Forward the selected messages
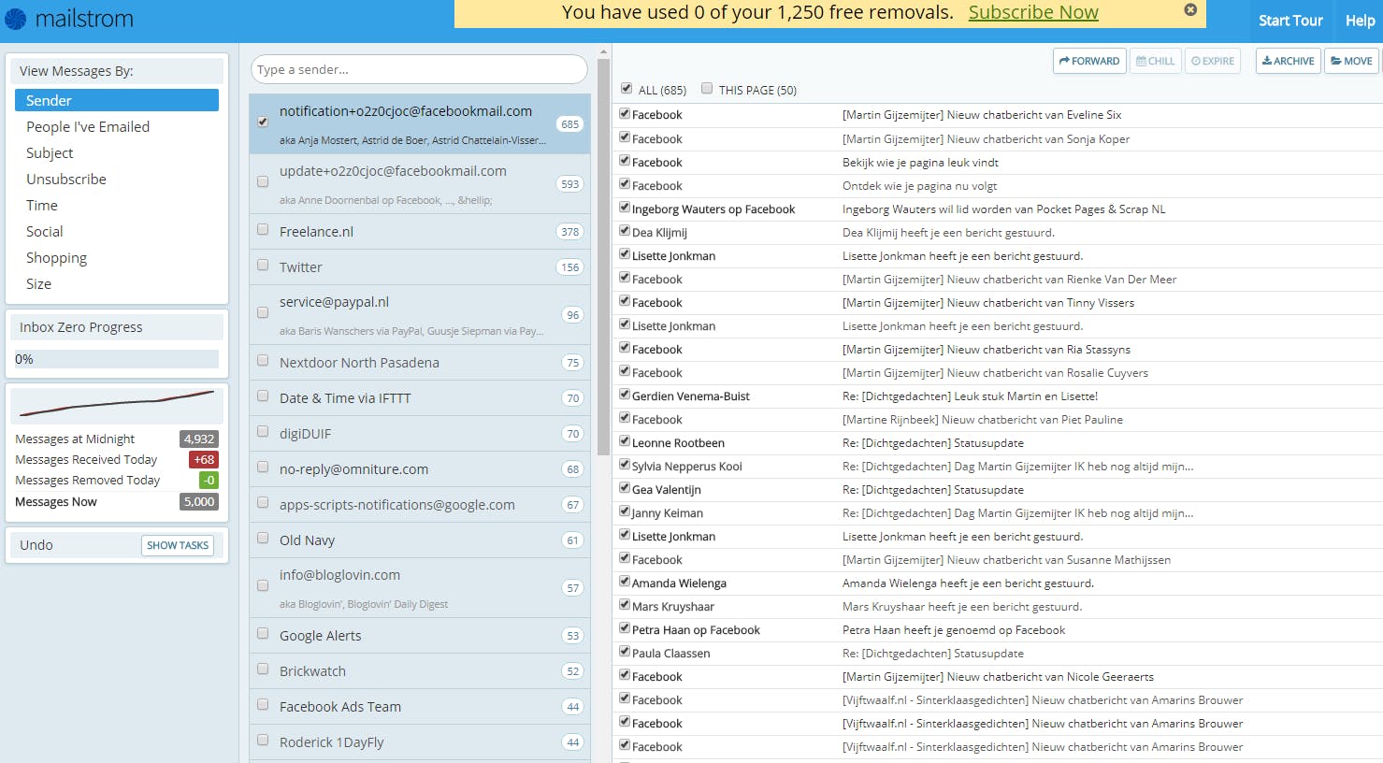This screenshot has height=763, width=1383. [x=1089, y=61]
